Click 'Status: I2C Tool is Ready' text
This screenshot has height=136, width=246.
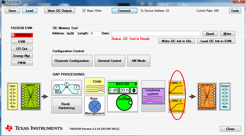[130, 39]
